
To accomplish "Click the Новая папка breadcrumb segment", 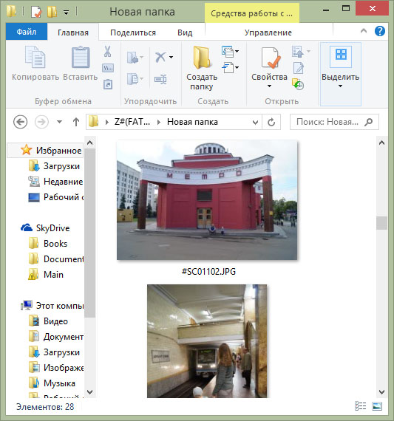I will (x=192, y=122).
